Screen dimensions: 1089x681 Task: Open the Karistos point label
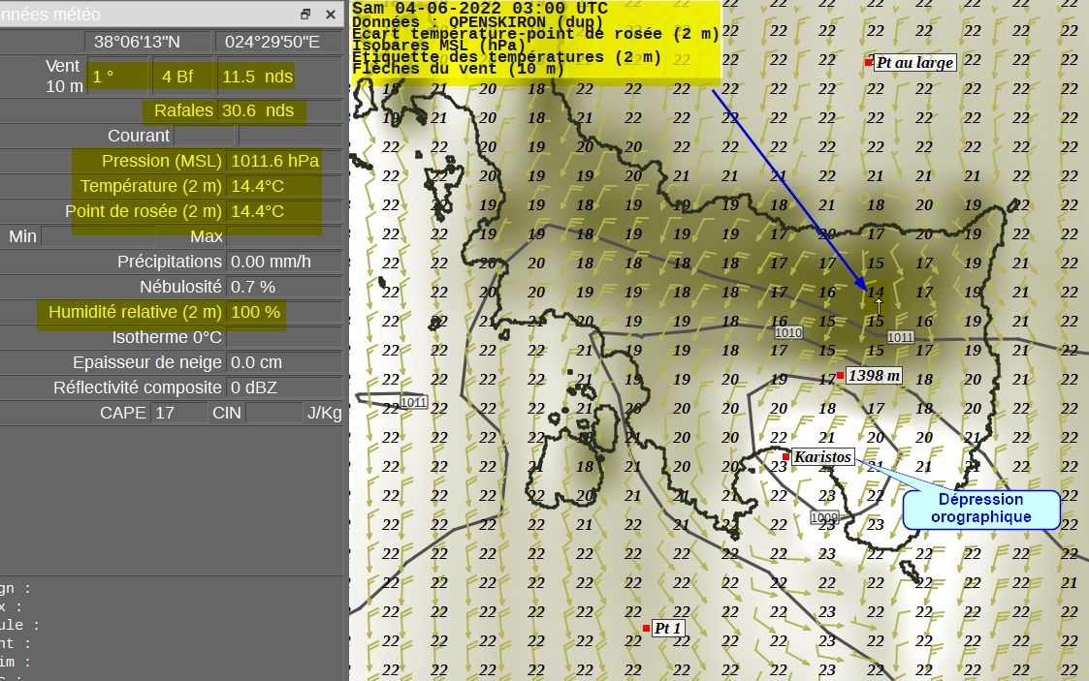point(822,457)
